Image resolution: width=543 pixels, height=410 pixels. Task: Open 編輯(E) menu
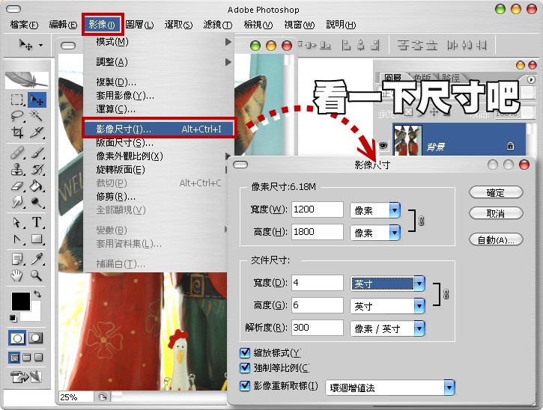(63, 25)
